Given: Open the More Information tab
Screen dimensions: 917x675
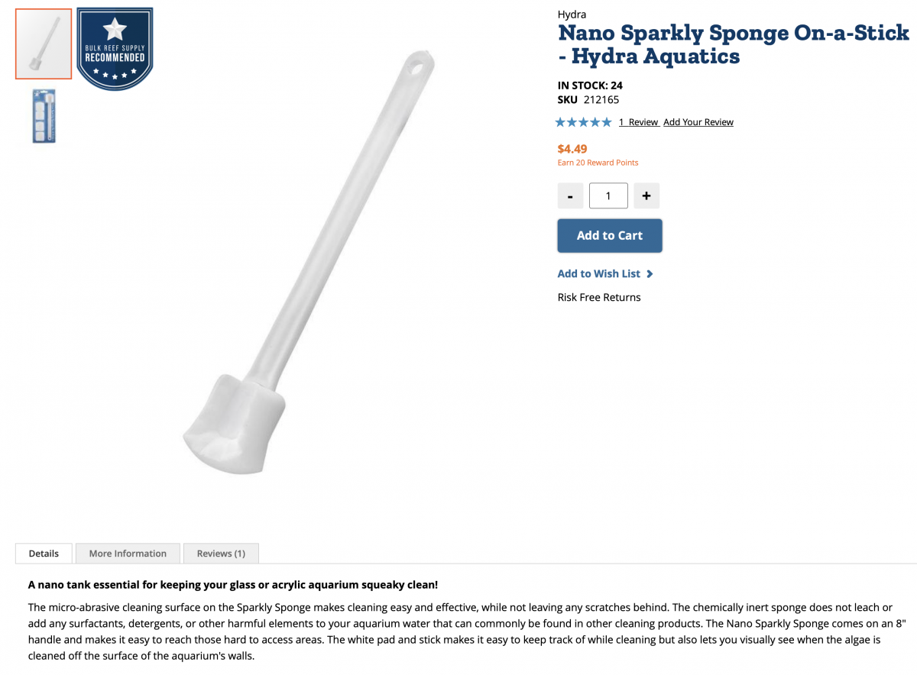Looking at the screenshot, I should pyautogui.click(x=128, y=554).
